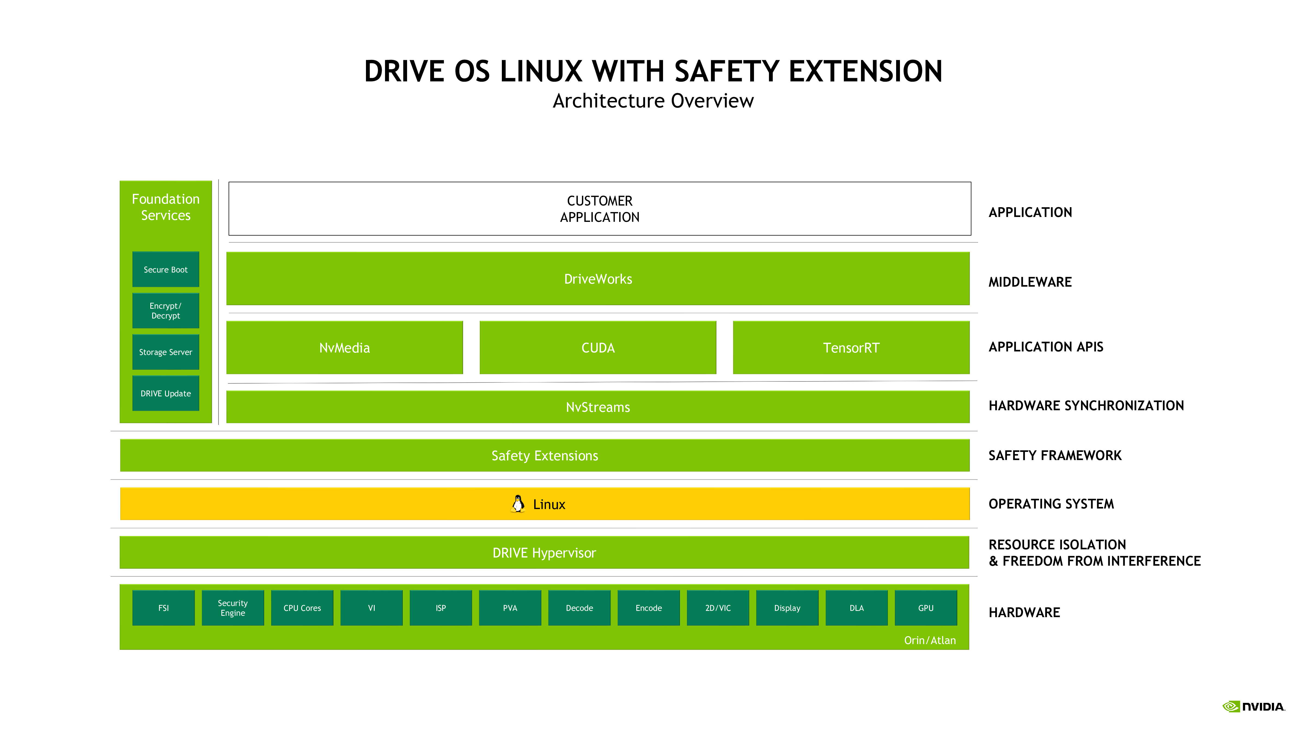Viewport: 1307px width, 735px height.
Task: Click the DRIVE OS LINUX title
Action: click(x=653, y=71)
